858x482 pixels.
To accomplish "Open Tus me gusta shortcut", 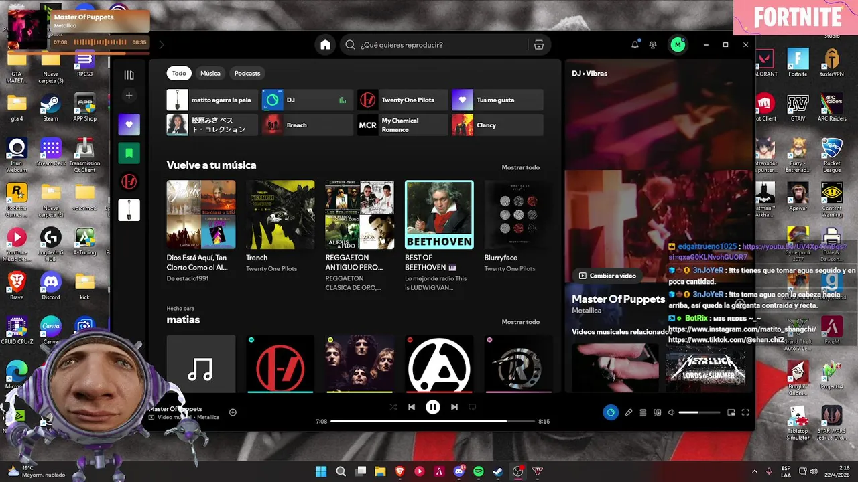I will click(x=497, y=100).
